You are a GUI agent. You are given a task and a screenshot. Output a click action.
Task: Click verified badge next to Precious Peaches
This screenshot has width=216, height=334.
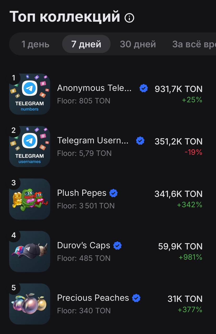136,298
